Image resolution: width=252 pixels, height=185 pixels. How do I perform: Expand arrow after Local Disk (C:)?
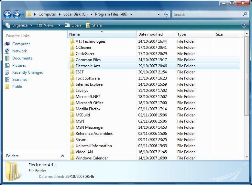(x=91, y=14)
